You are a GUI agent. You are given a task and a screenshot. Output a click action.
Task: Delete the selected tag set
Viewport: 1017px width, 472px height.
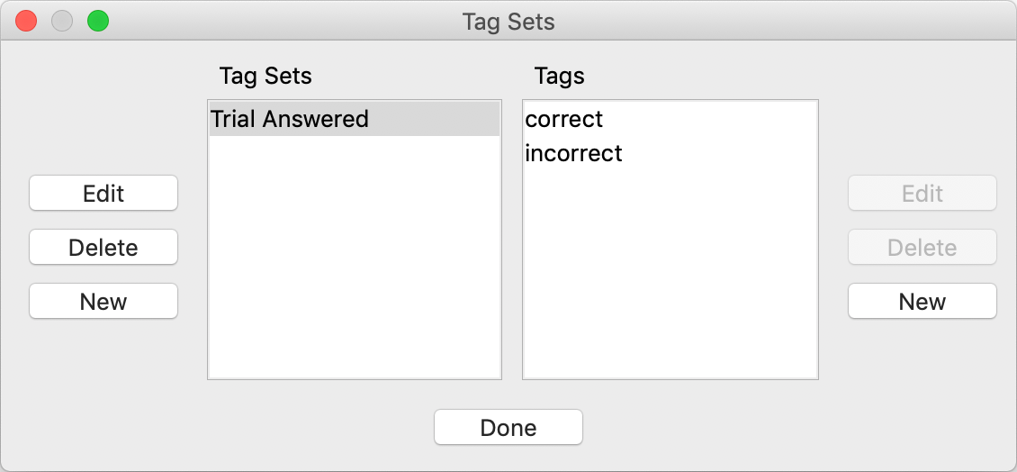point(103,248)
